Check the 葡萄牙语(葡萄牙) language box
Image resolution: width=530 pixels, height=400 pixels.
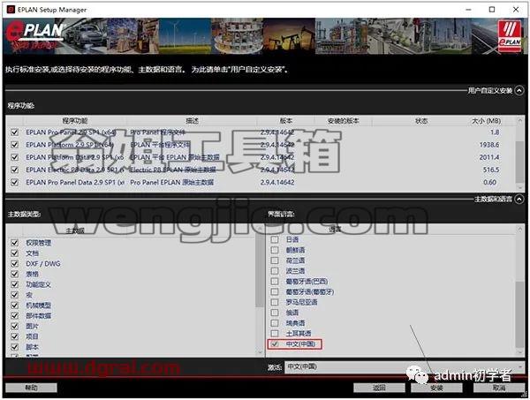[x=275, y=292]
